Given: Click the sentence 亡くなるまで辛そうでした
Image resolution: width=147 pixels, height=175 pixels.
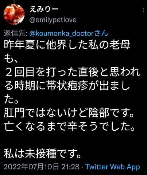Looking at the screenshot, I should pyautogui.click(x=70, y=127).
